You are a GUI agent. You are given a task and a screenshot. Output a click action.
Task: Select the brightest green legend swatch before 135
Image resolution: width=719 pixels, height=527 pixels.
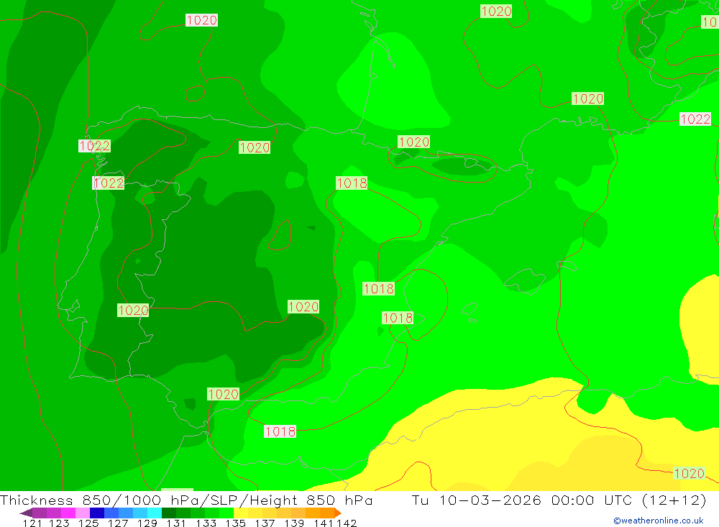(x=226, y=513)
